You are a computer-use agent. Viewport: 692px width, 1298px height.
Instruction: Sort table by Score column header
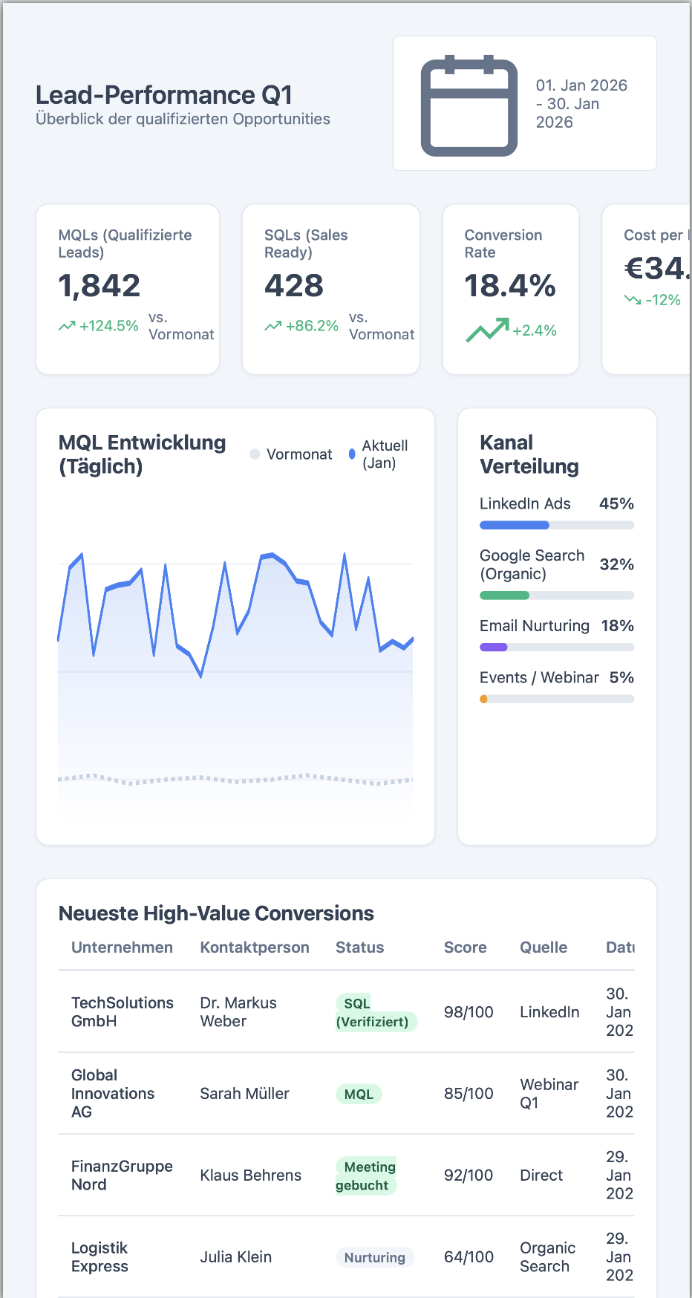pyautogui.click(x=465, y=948)
